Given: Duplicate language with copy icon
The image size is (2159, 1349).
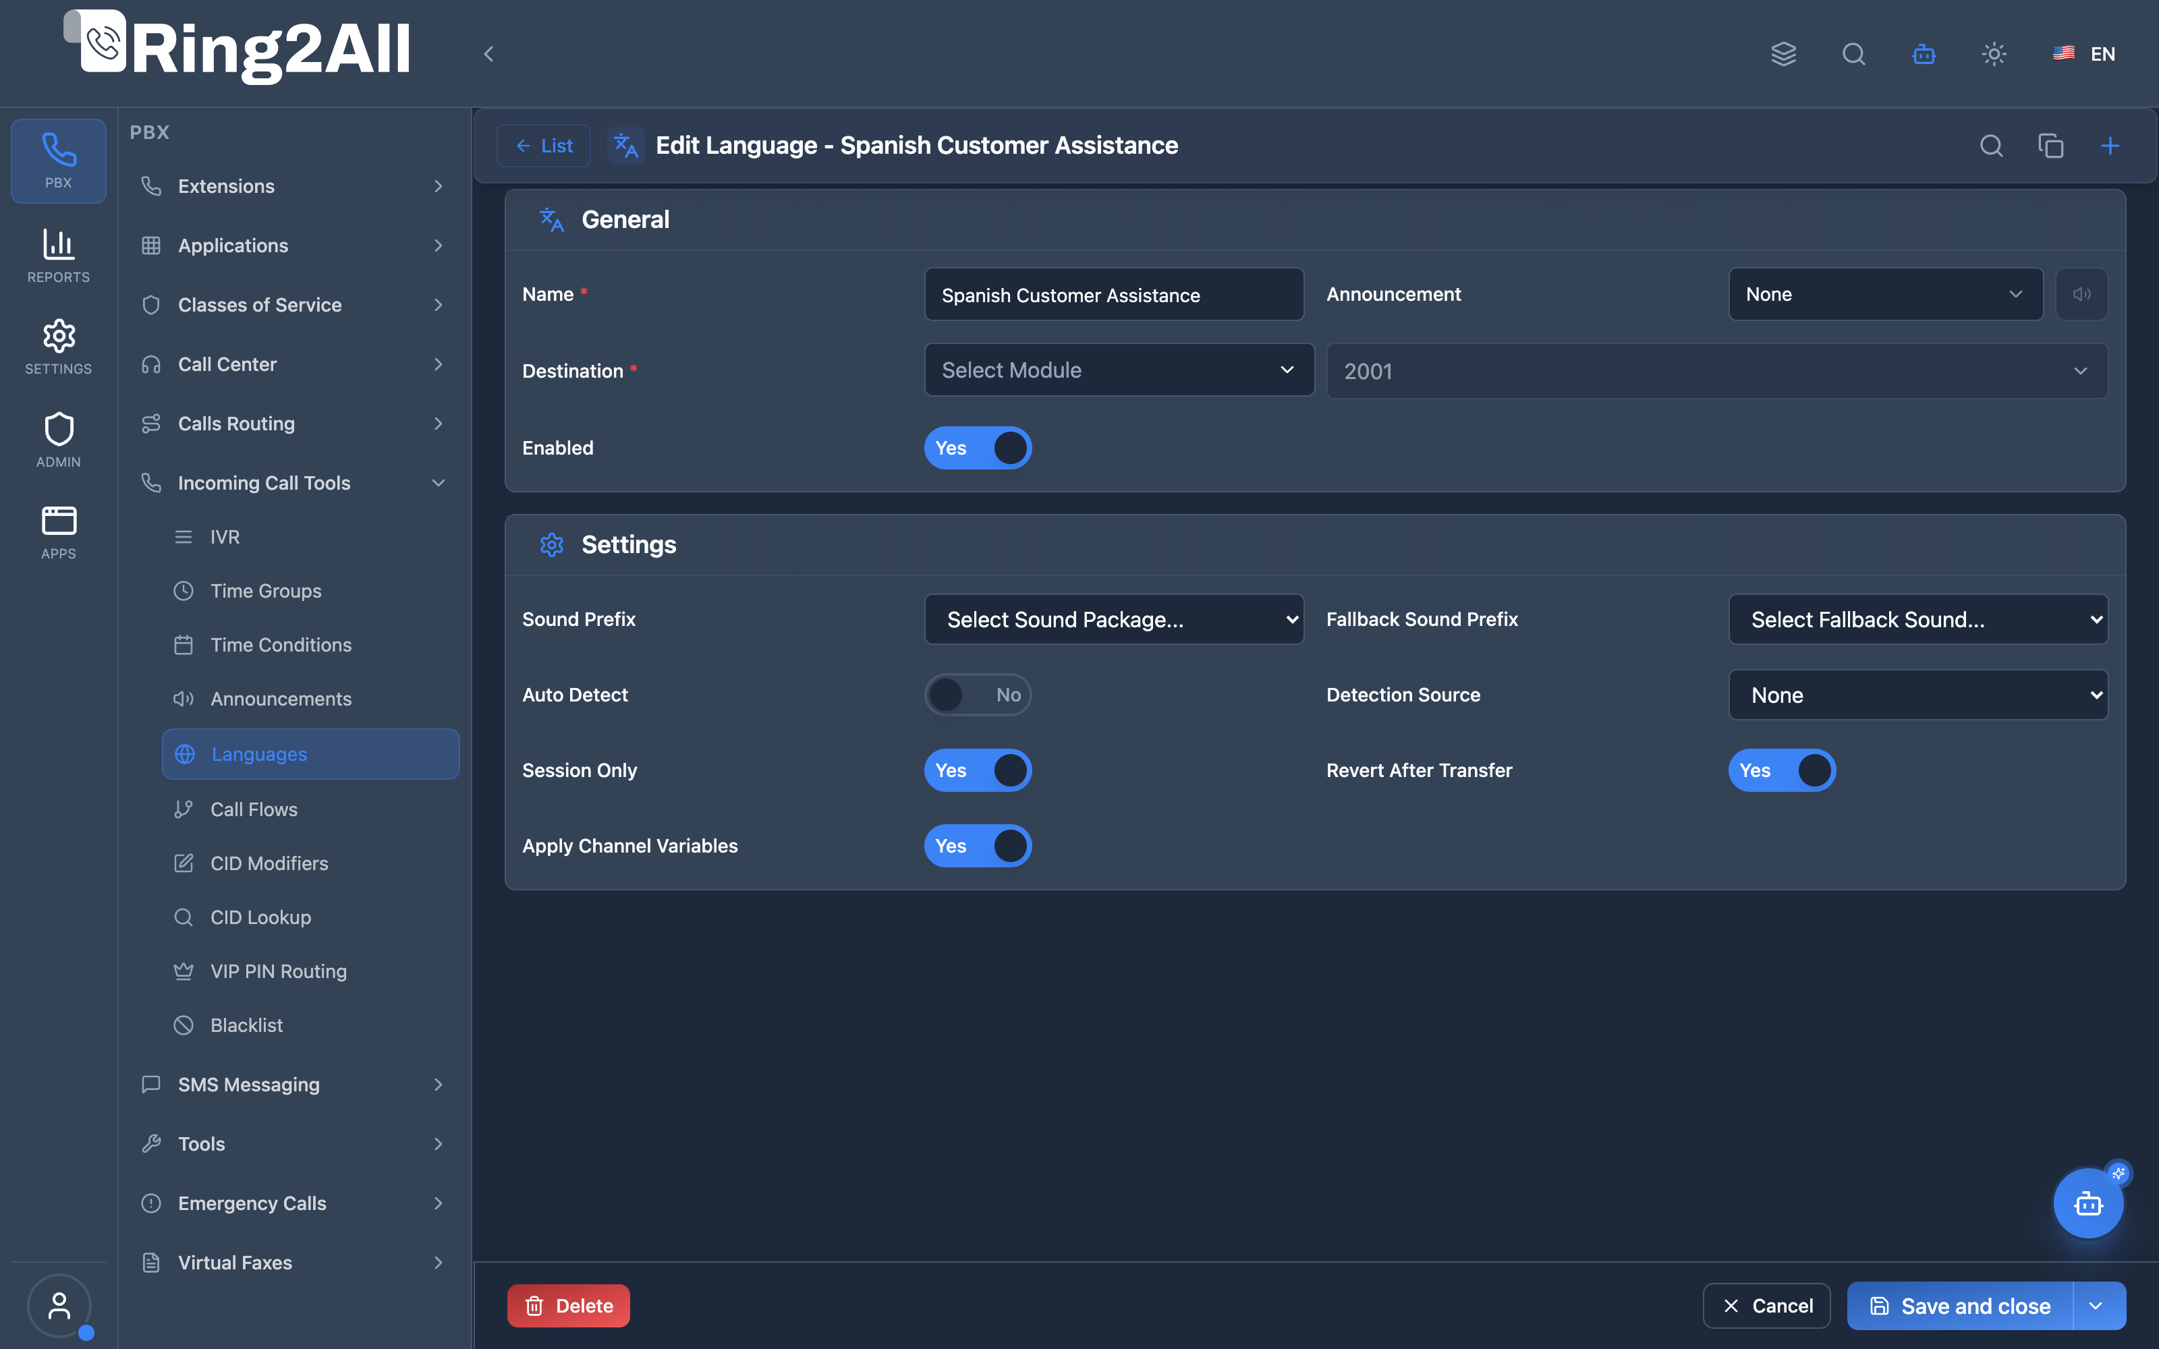Looking at the screenshot, I should point(2050,146).
